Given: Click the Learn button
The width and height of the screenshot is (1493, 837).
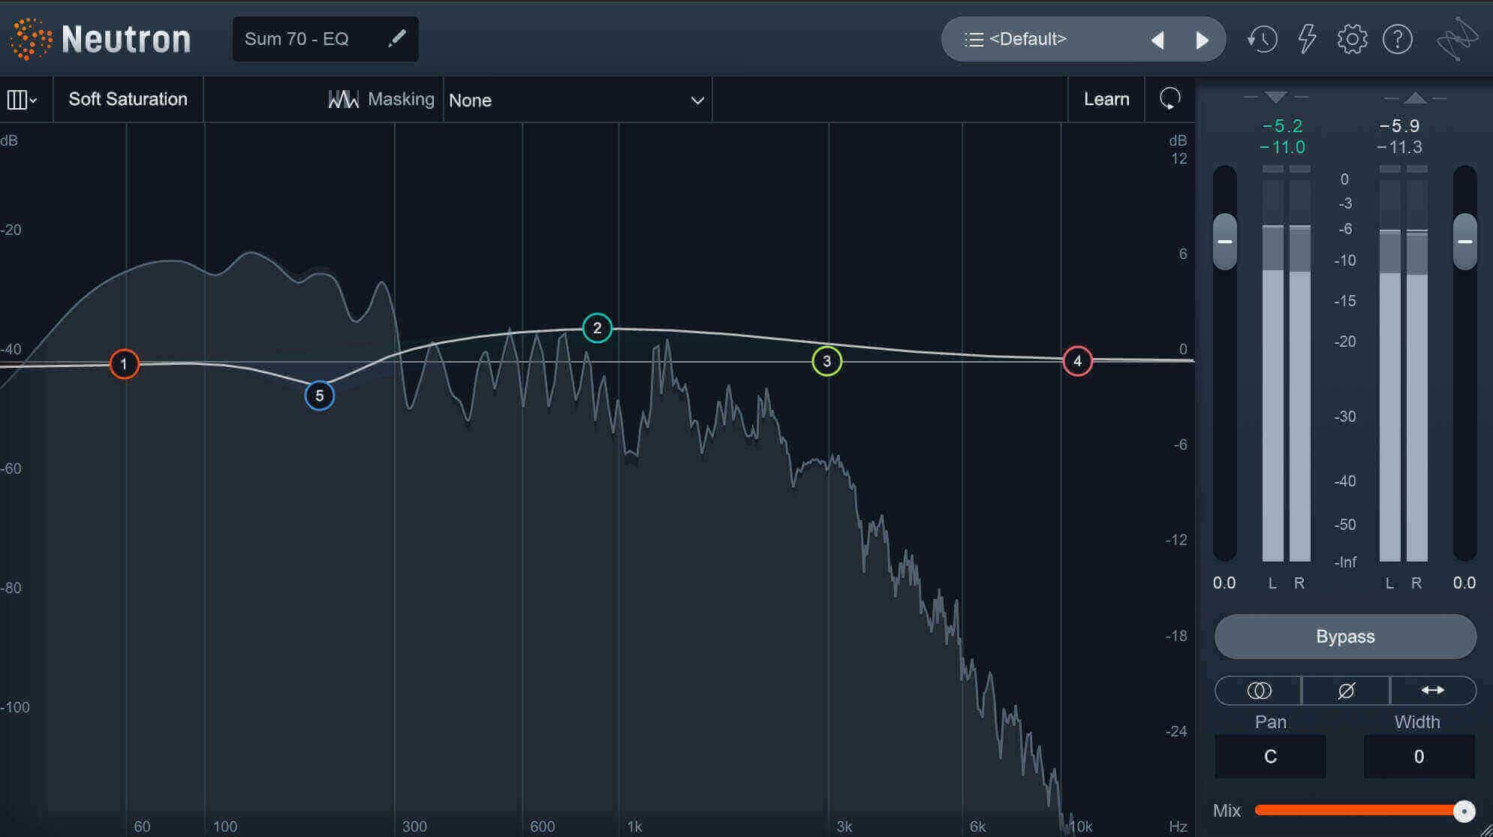Looking at the screenshot, I should tap(1106, 99).
